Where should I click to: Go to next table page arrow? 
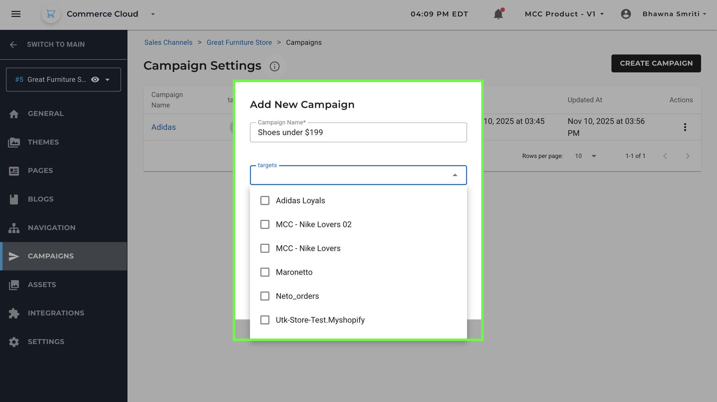click(x=687, y=156)
